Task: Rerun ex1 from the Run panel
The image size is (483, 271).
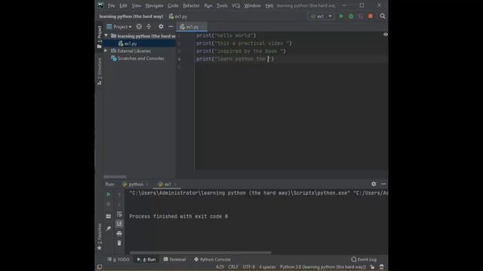Action: pos(108,194)
